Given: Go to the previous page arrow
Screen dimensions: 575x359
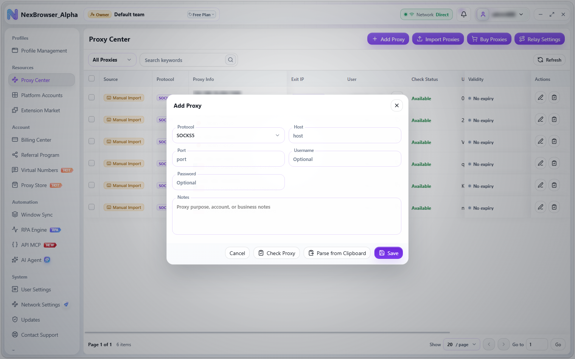Looking at the screenshot, I should pos(489,344).
